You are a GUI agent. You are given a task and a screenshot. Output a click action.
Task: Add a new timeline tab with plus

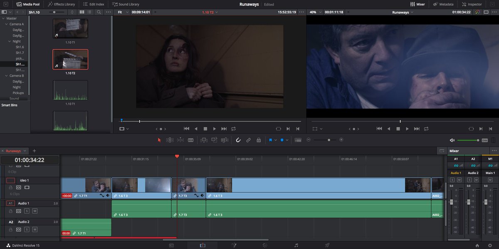(34, 151)
